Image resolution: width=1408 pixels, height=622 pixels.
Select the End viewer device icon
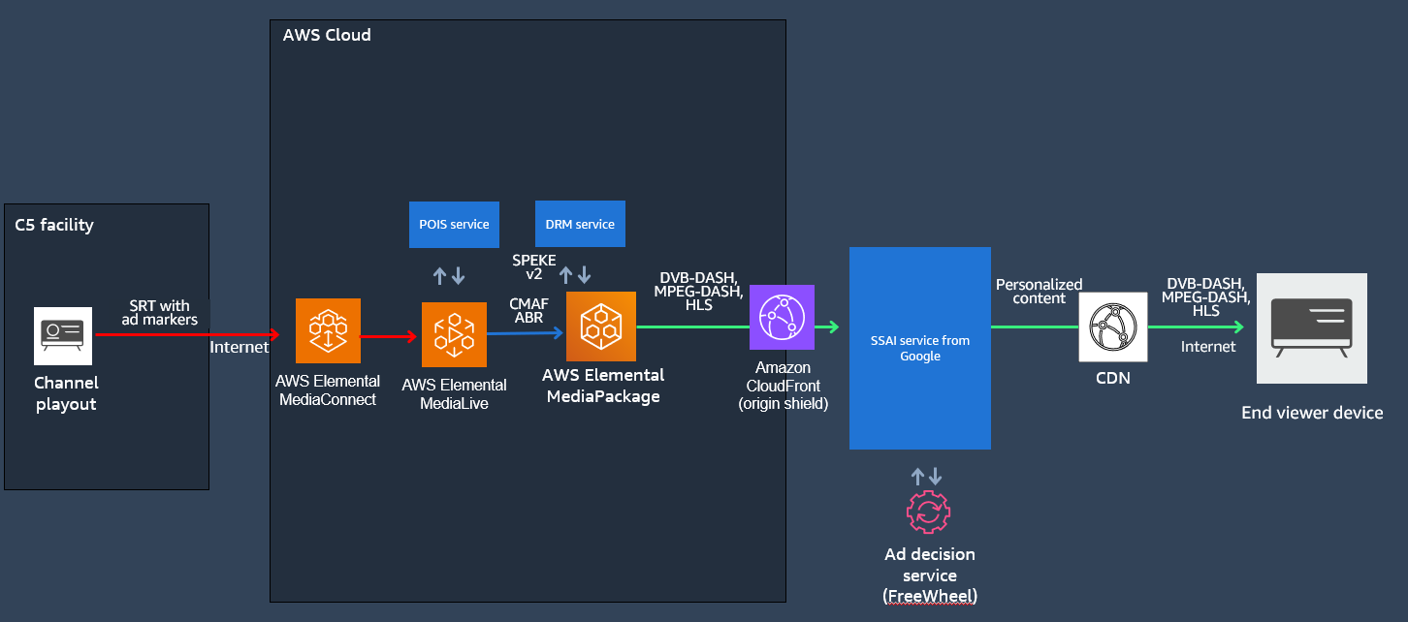[x=1312, y=328]
